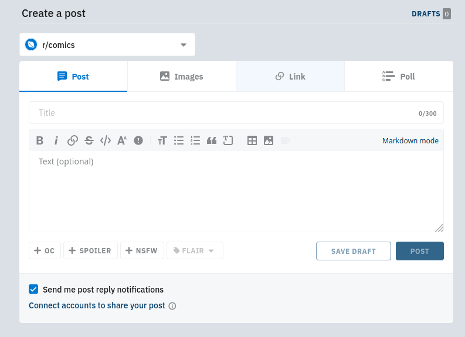
Task: Insert inline code formatting
Action: 106,140
